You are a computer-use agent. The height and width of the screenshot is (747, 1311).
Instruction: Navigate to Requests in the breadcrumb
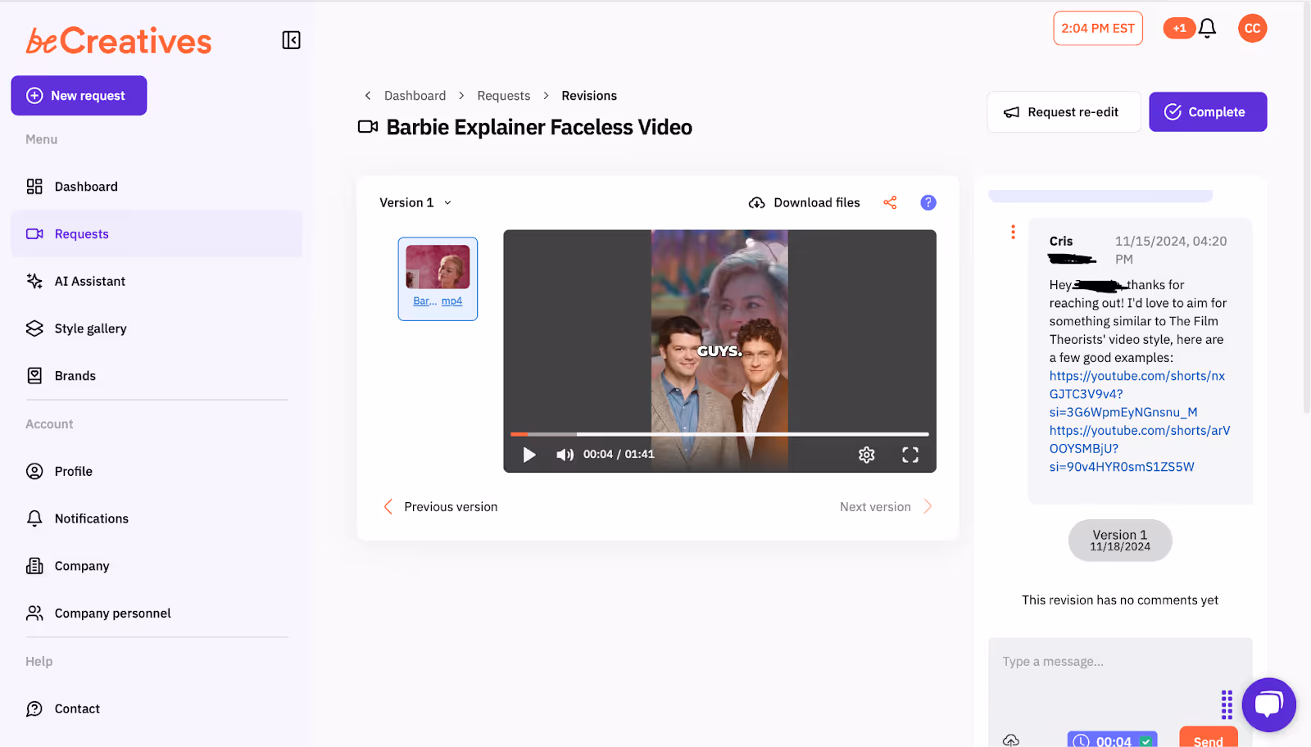(x=504, y=96)
